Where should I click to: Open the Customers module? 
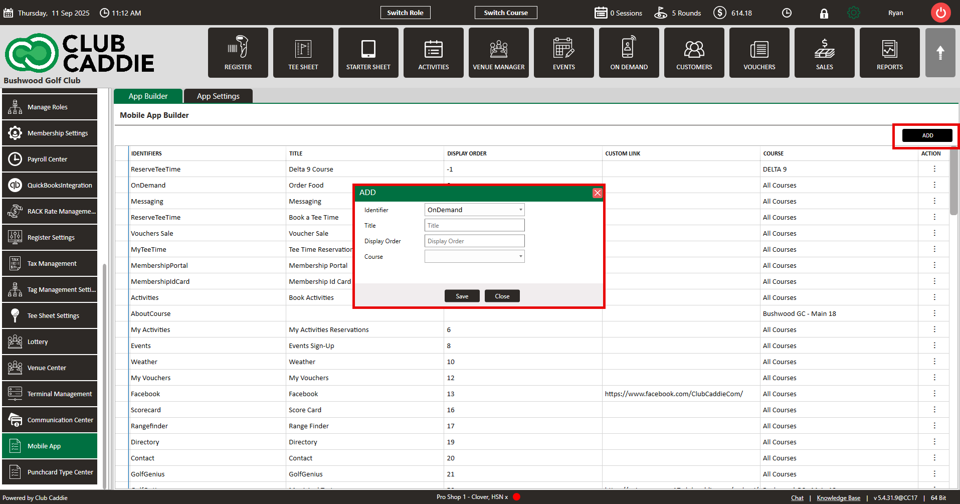click(694, 53)
